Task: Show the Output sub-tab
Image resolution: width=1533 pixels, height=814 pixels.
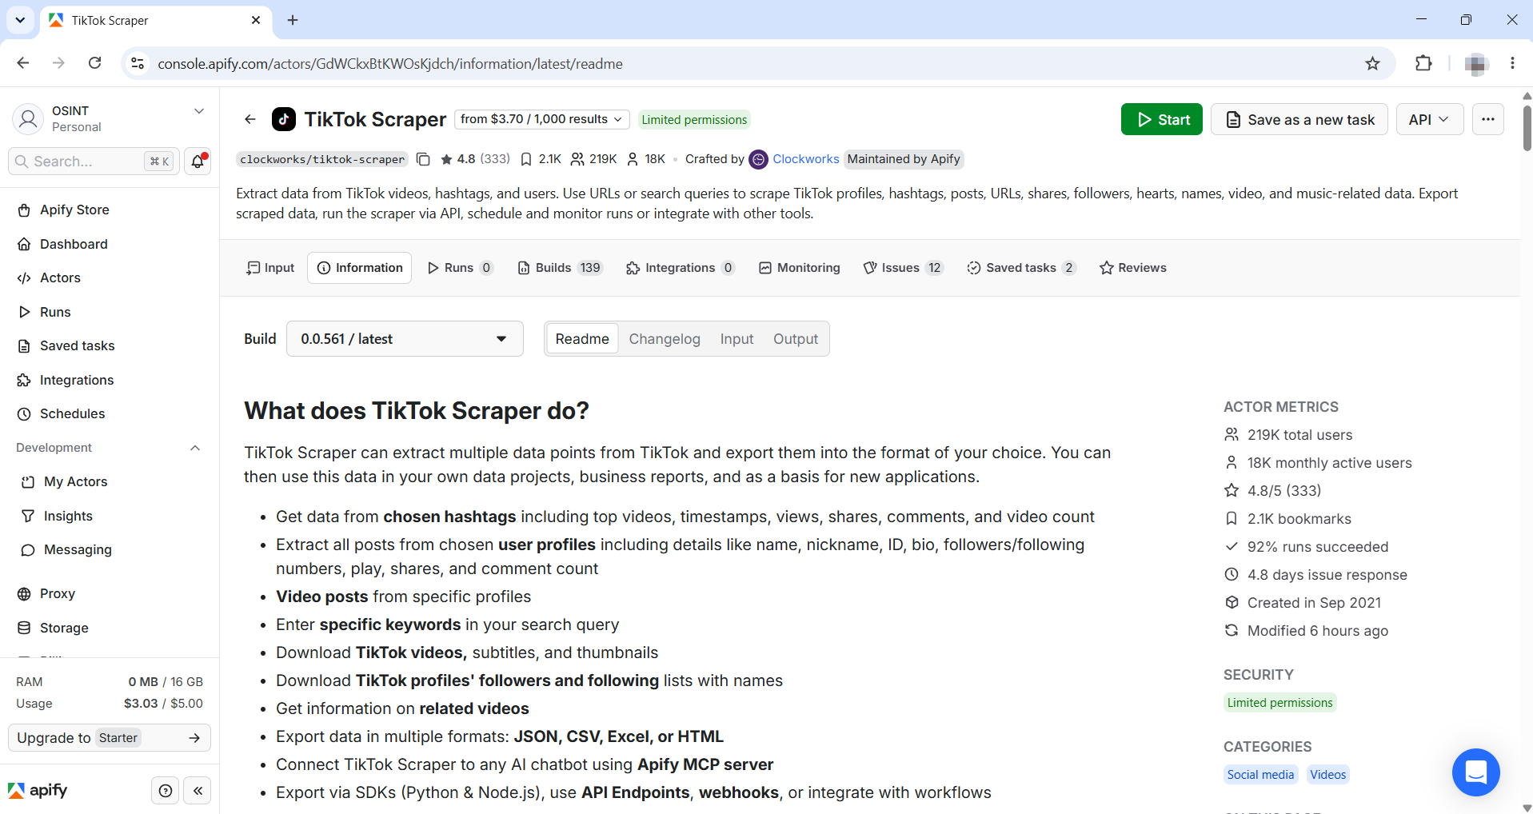Action: pyautogui.click(x=796, y=339)
